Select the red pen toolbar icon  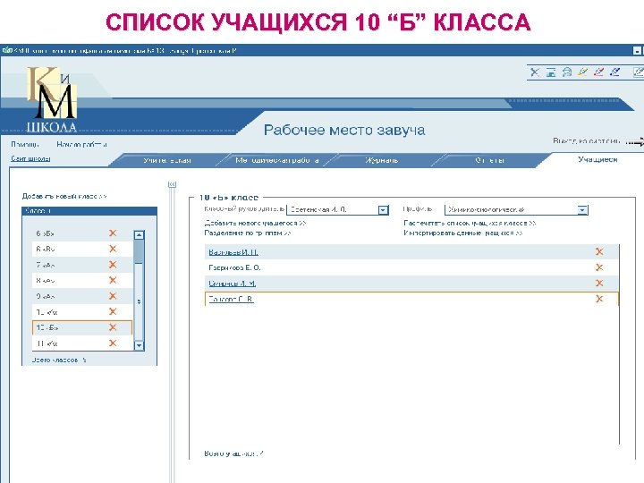pyautogui.click(x=598, y=72)
